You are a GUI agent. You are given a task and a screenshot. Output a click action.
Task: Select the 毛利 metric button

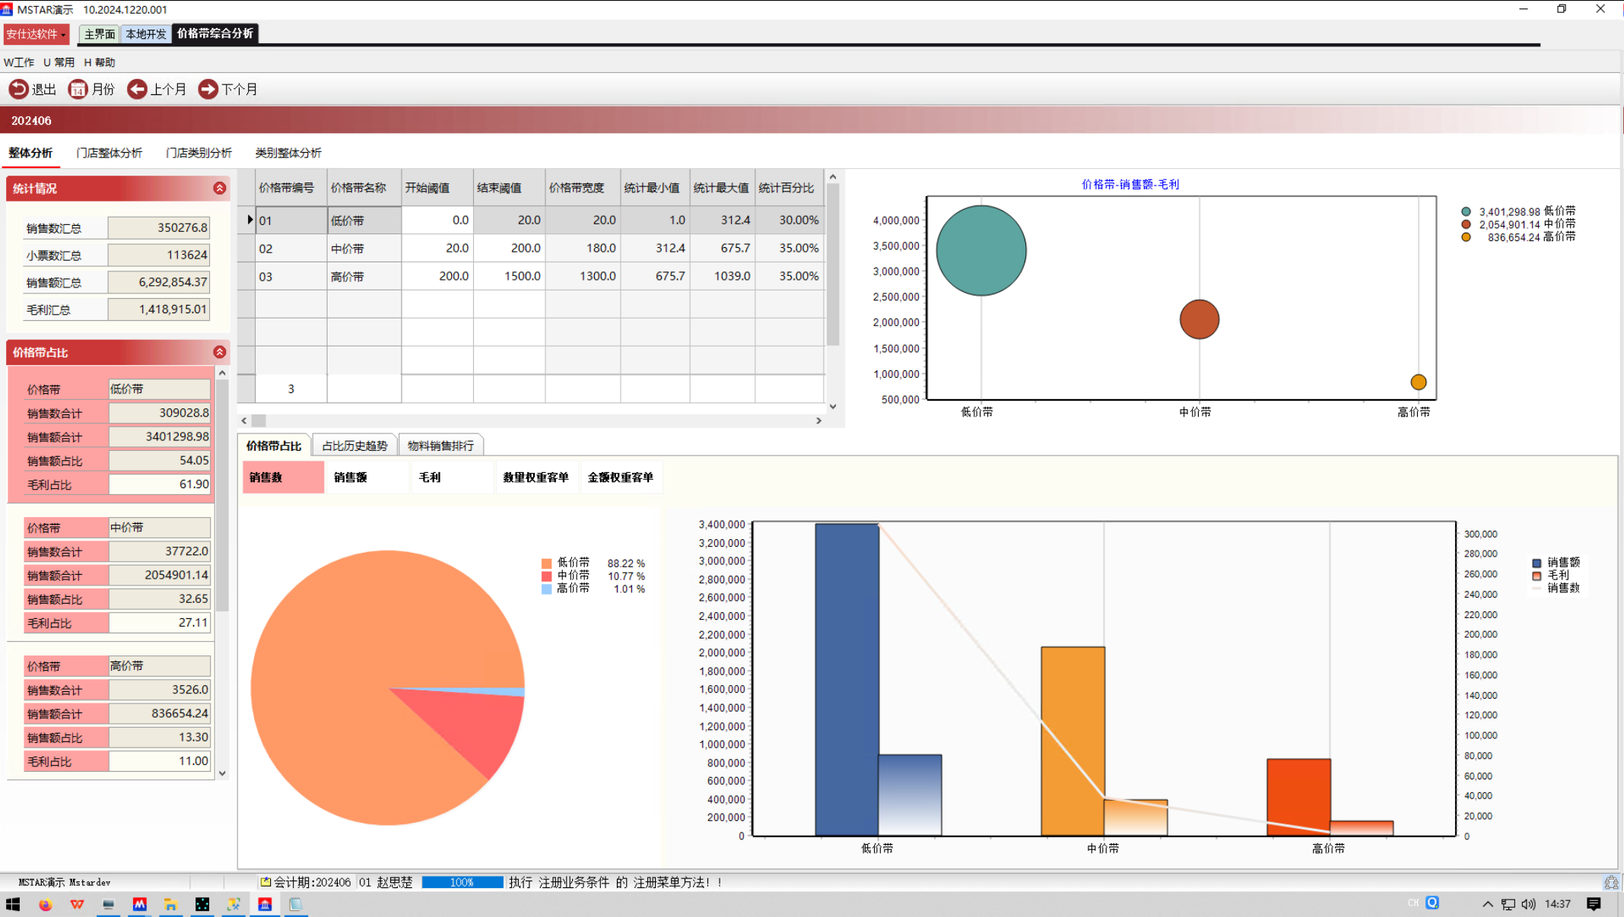(x=451, y=478)
